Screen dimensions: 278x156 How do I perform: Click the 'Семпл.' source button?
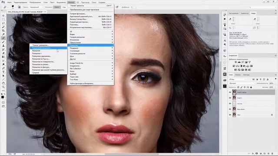click(57, 7)
